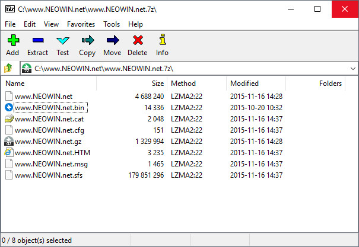Click the Move arrow icon
Image resolution: width=359 pixels, height=247 pixels.
(x=112, y=40)
